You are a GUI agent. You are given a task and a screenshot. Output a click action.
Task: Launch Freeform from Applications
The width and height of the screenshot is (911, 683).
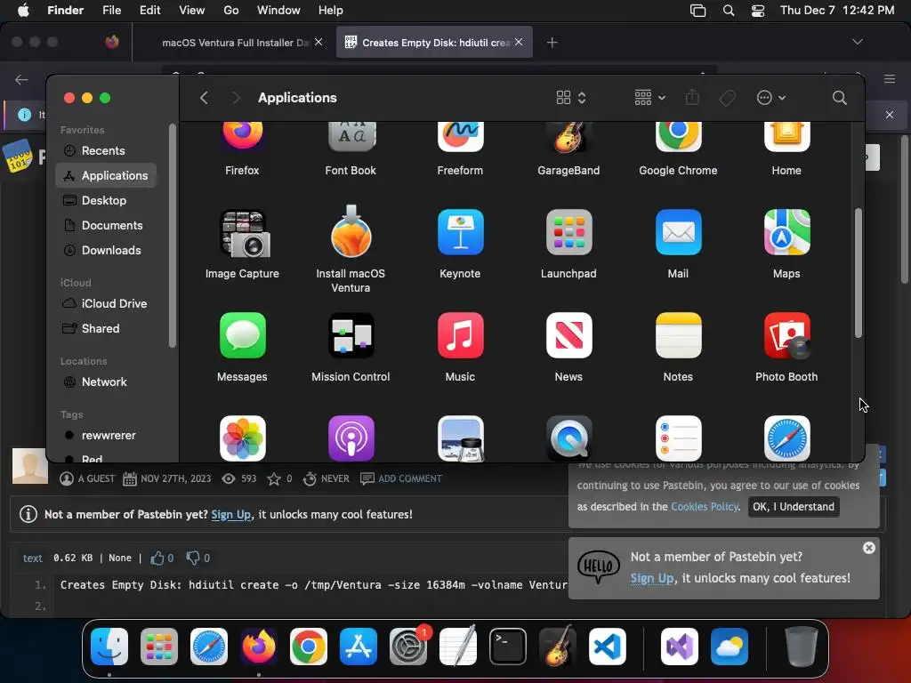(460, 137)
